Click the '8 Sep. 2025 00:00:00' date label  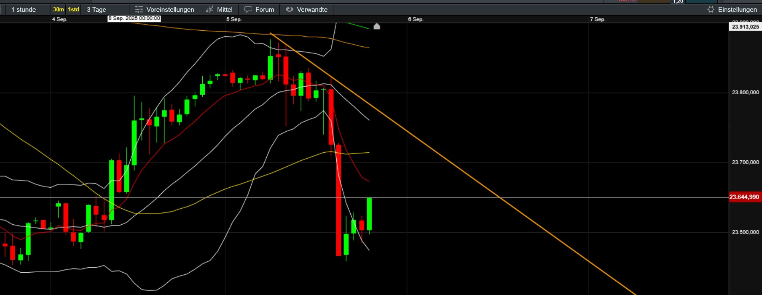tap(134, 19)
